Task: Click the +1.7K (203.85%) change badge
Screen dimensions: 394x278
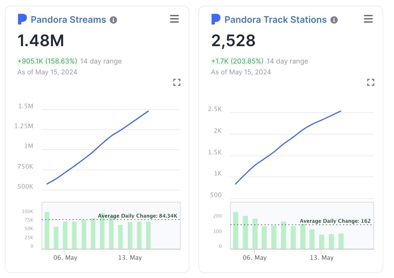Action: 237,61
